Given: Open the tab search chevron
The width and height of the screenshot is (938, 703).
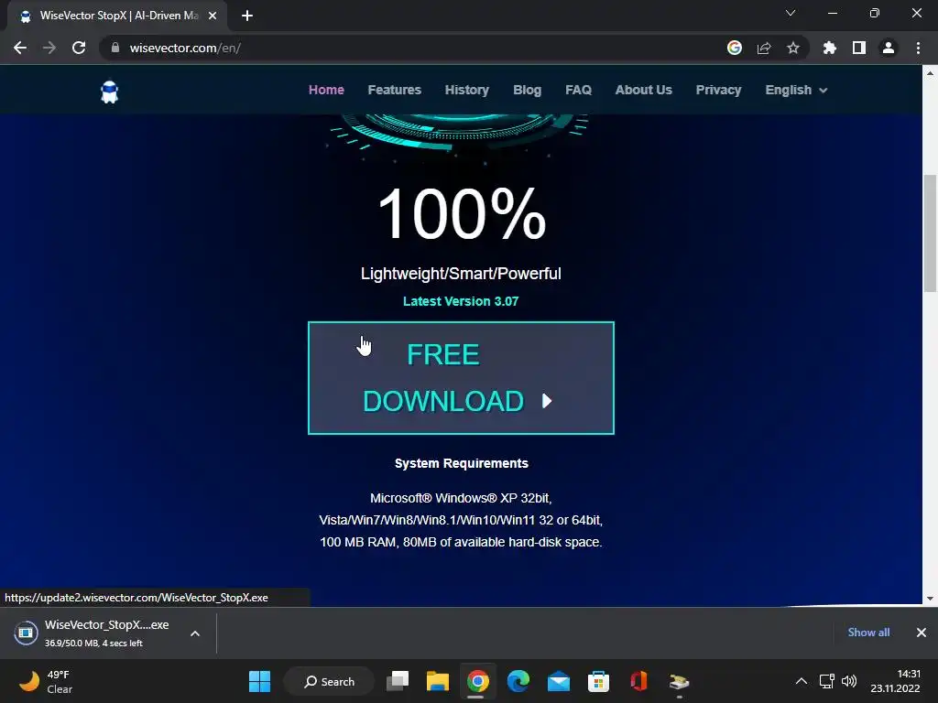Looking at the screenshot, I should coord(791,13).
